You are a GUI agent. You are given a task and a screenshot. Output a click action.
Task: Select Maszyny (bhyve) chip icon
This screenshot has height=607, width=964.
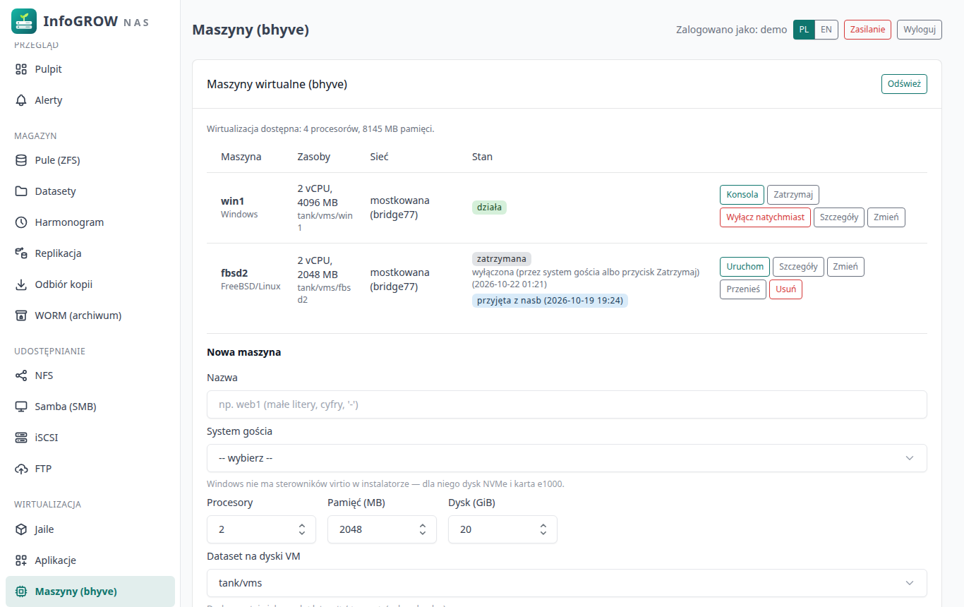pyautogui.click(x=21, y=591)
